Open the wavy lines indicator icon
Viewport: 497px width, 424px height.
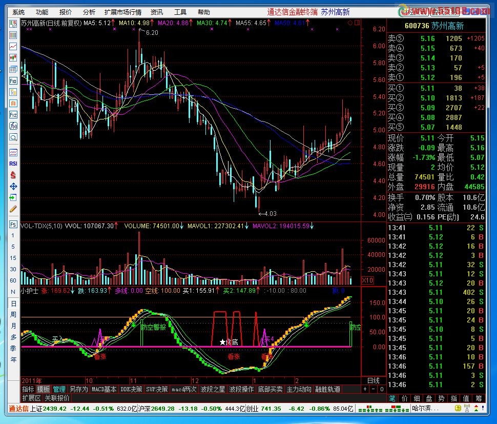click(x=13, y=153)
